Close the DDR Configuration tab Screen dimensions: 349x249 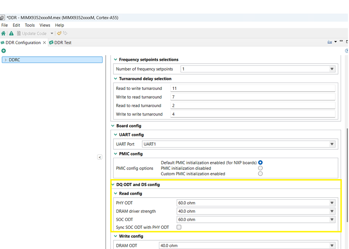pyautogui.click(x=44, y=43)
